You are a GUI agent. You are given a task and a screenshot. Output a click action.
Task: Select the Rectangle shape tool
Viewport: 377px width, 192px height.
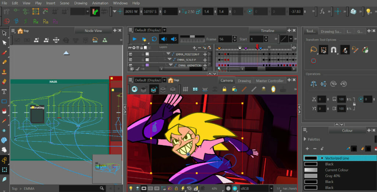4,101
